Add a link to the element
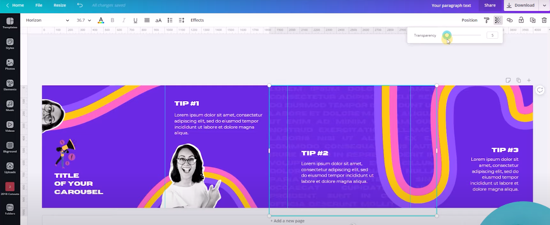This screenshot has height=225, width=550. click(510, 20)
